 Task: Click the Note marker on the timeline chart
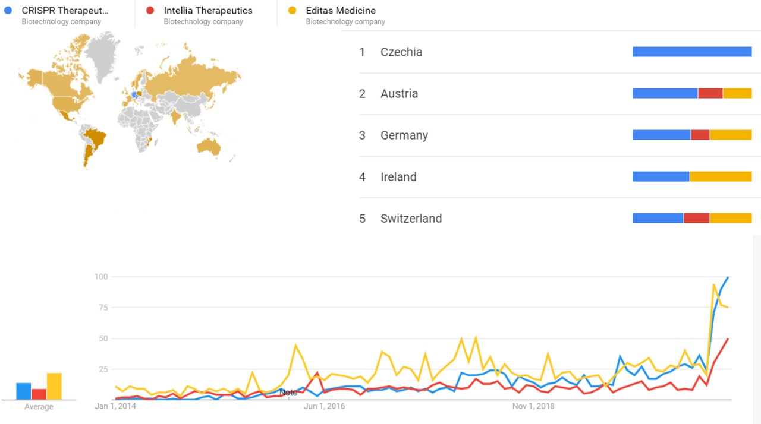point(288,393)
